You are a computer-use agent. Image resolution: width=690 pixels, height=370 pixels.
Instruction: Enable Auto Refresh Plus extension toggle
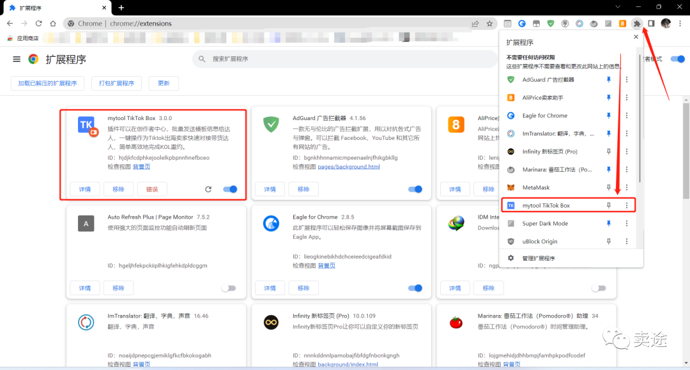coord(229,288)
